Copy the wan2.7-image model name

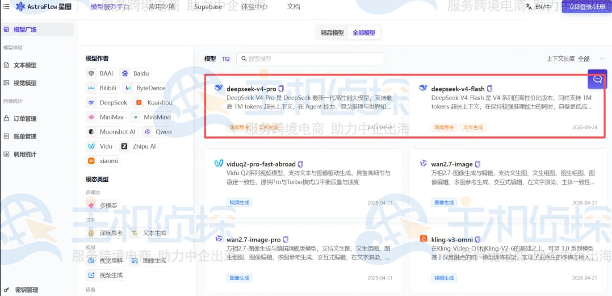[x=478, y=164]
